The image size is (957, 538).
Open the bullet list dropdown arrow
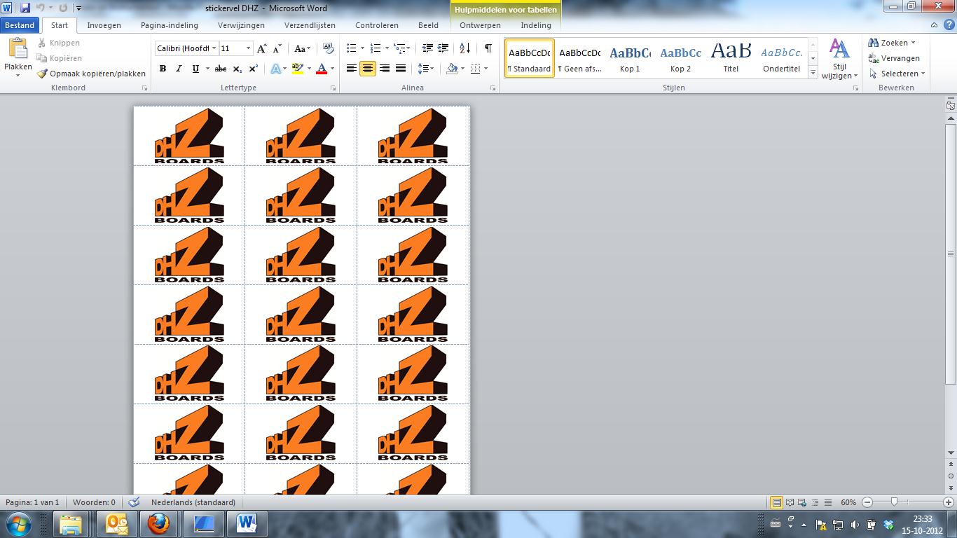362,48
